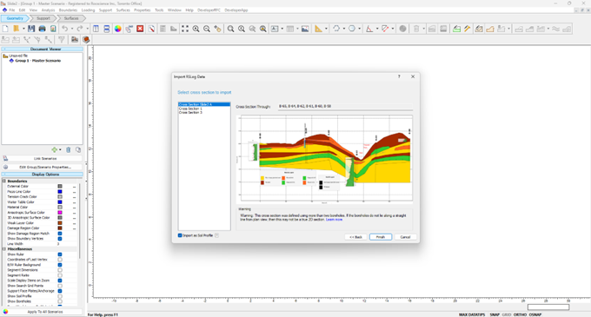
Task: Toggle B/W Ruler Background checkbox
Action: pos(60,265)
